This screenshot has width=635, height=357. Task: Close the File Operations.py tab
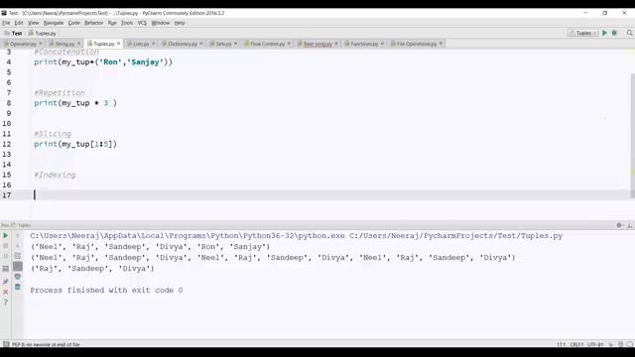click(441, 44)
